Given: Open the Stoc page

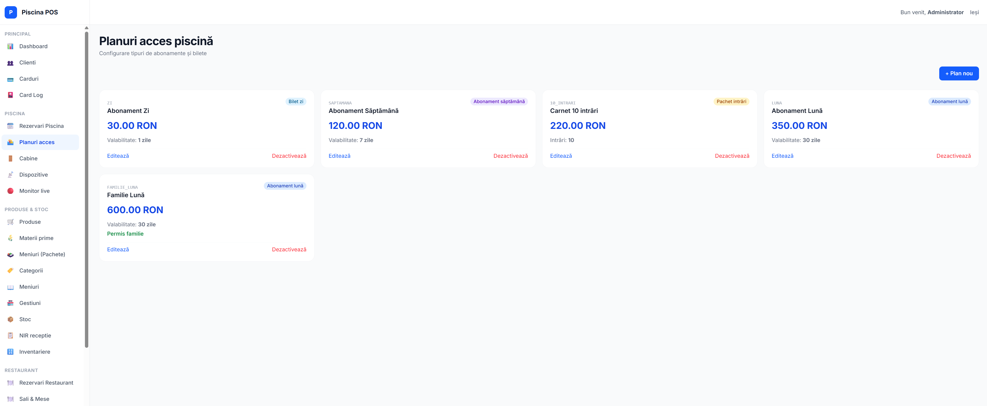Looking at the screenshot, I should (x=40, y=320).
